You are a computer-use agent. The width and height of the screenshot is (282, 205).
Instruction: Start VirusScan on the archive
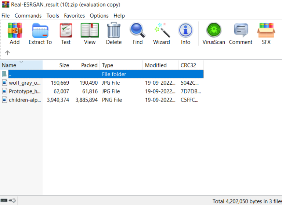coord(214,33)
